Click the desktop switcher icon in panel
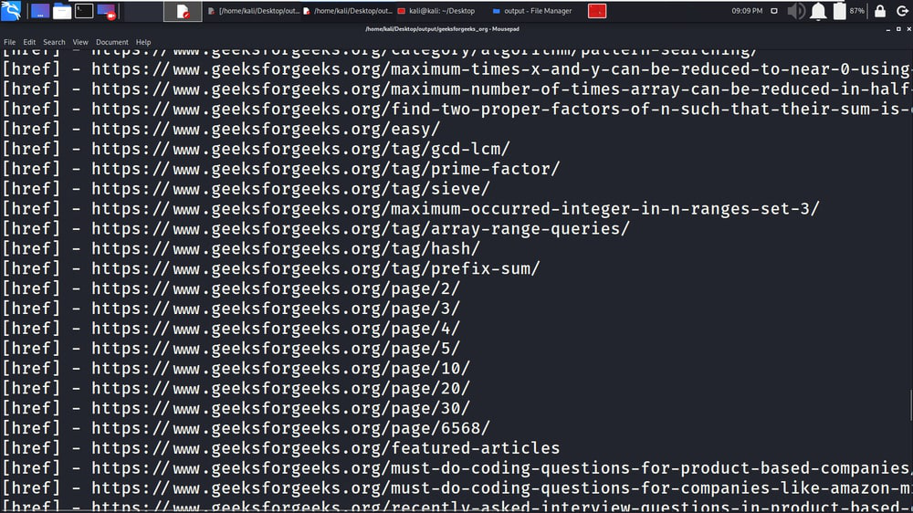The height and width of the screenshot is (513, 913). click(40, 11)
